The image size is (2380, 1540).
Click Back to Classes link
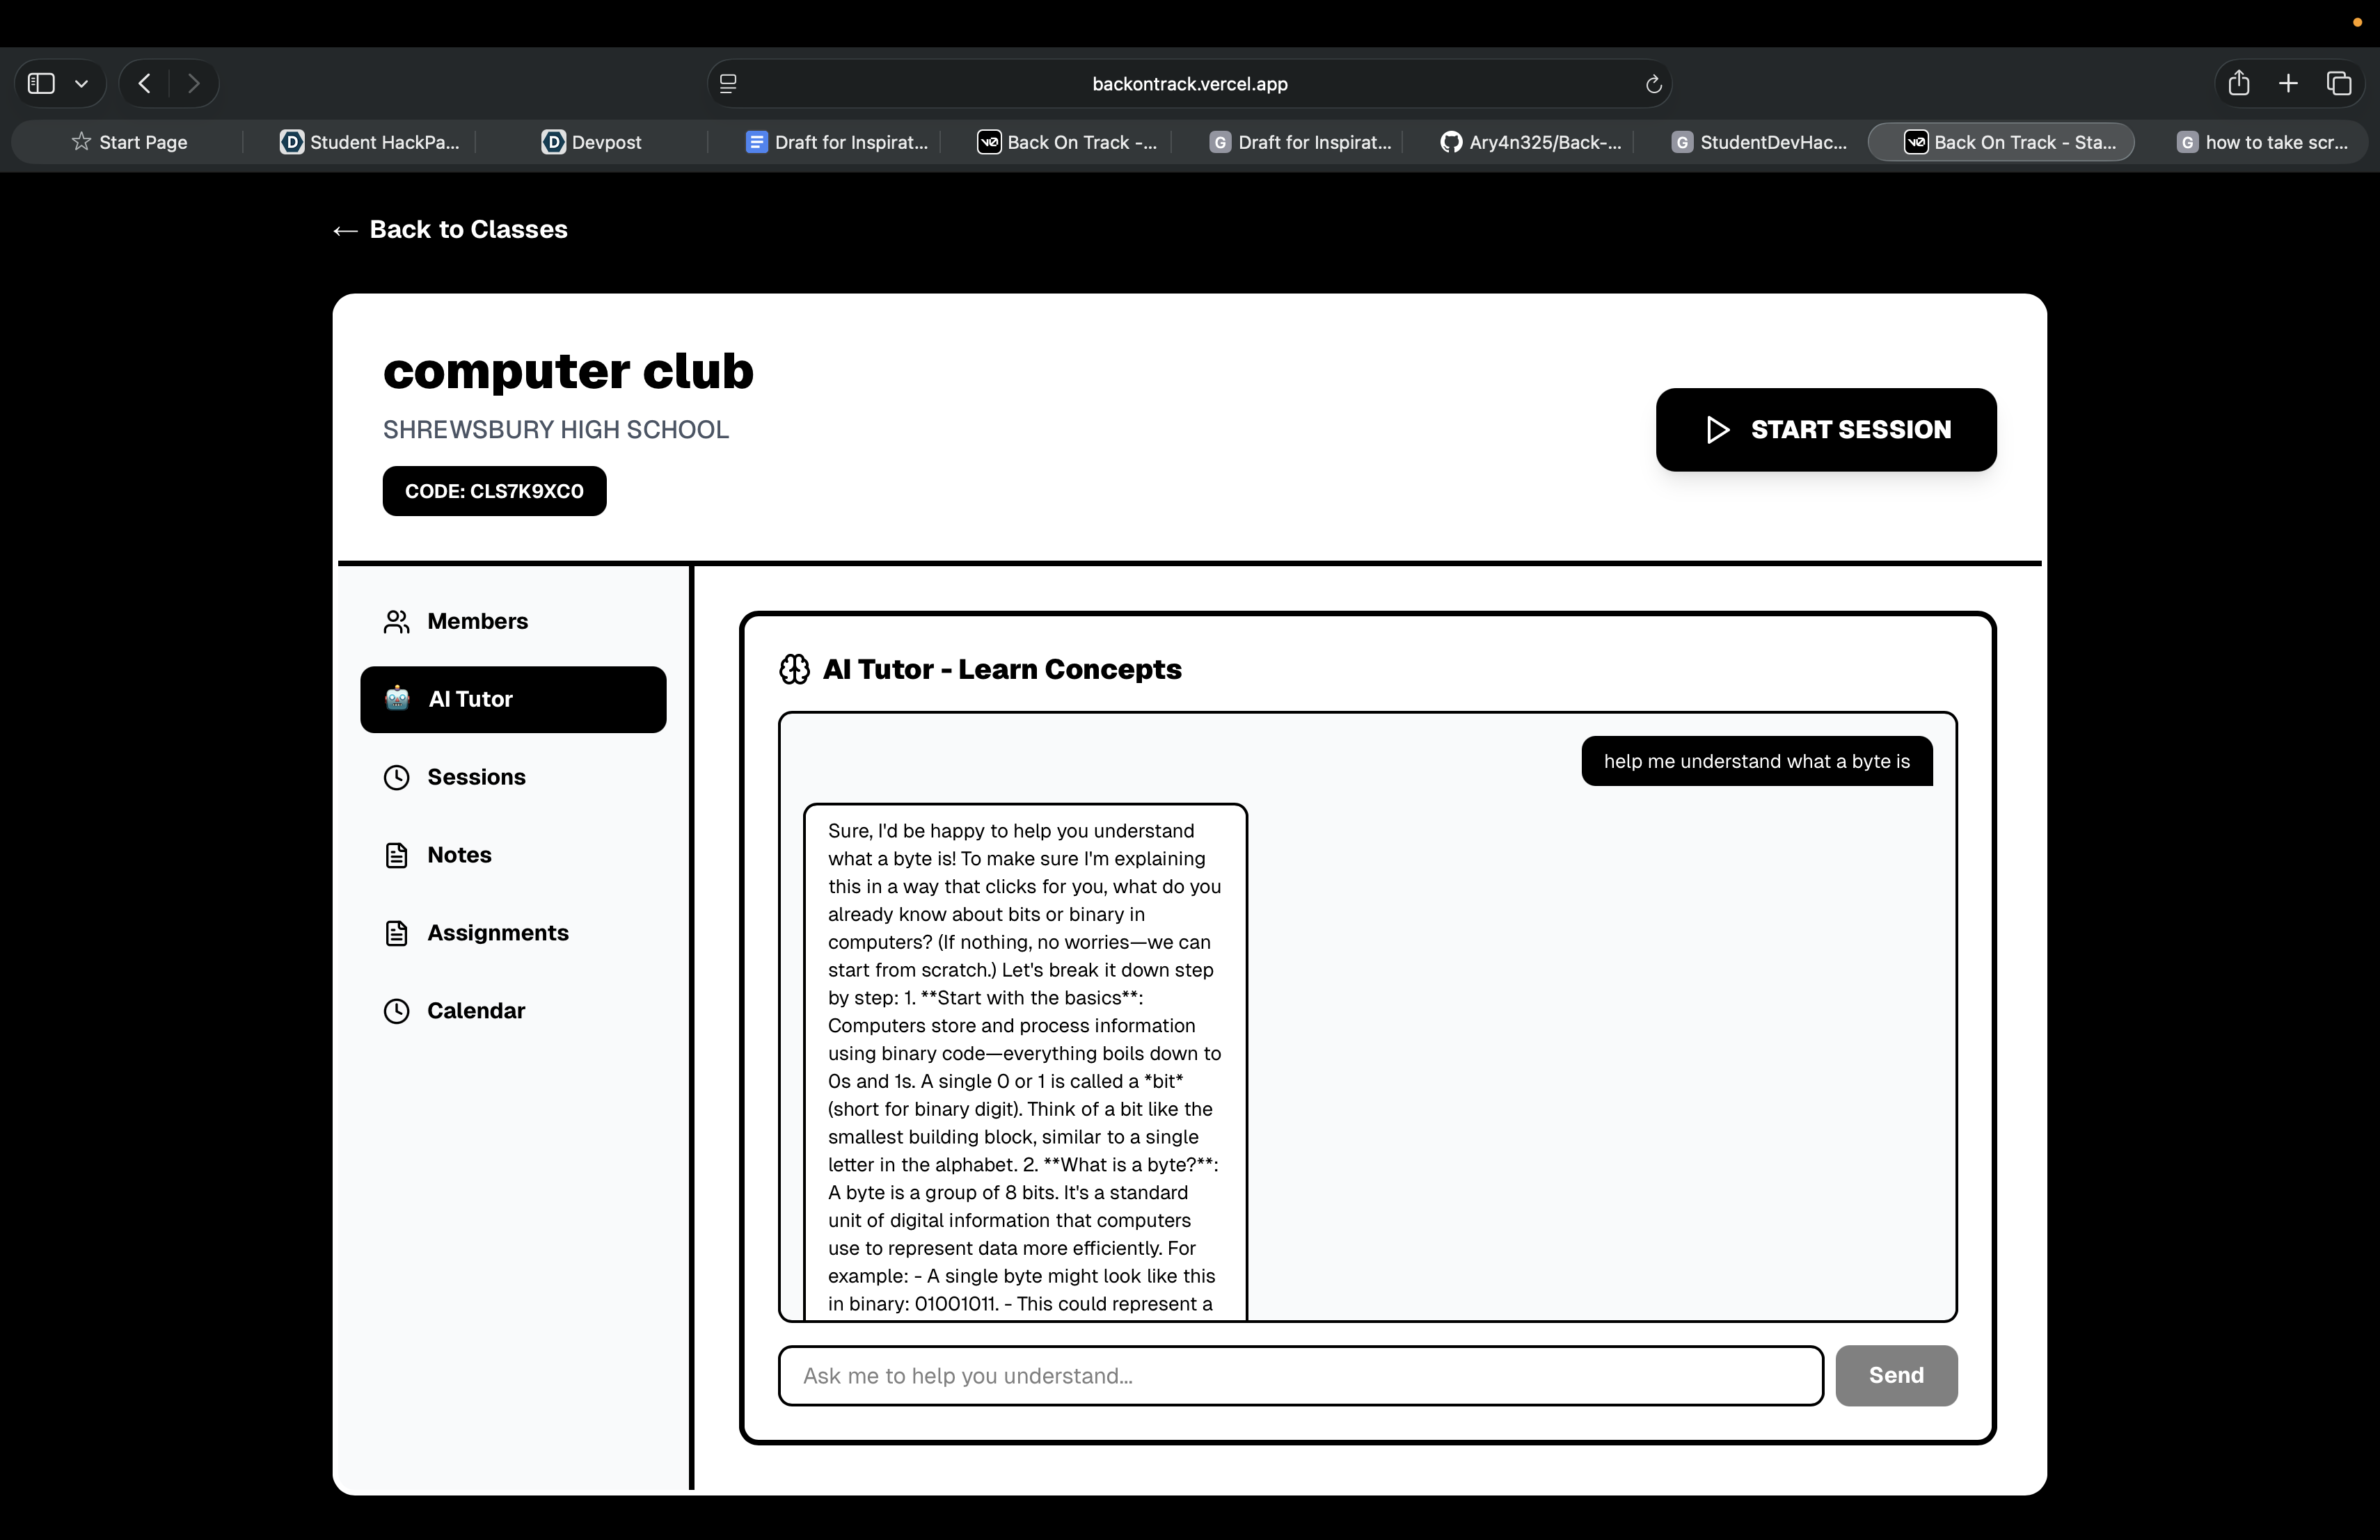pyautogui.click(x=450, y=230)
